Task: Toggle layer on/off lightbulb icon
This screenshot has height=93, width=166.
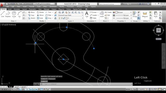Action: point(59,18)
